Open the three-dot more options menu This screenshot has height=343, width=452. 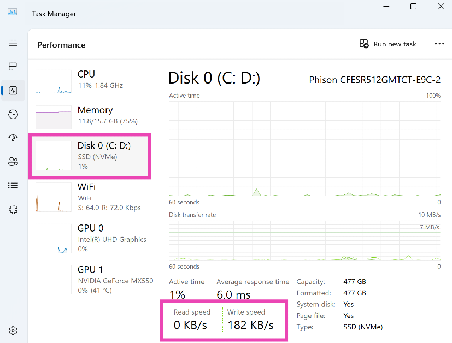[x=439, y=44]
